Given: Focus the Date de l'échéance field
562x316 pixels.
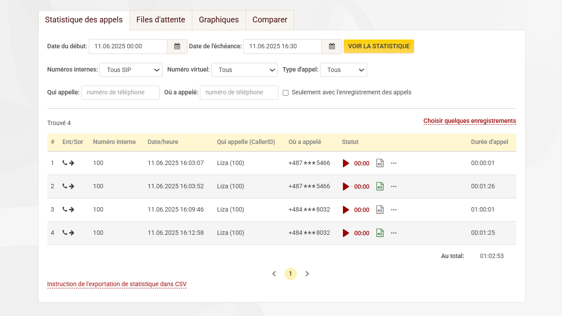Looking at the screenshot, I should pos(282,47).
